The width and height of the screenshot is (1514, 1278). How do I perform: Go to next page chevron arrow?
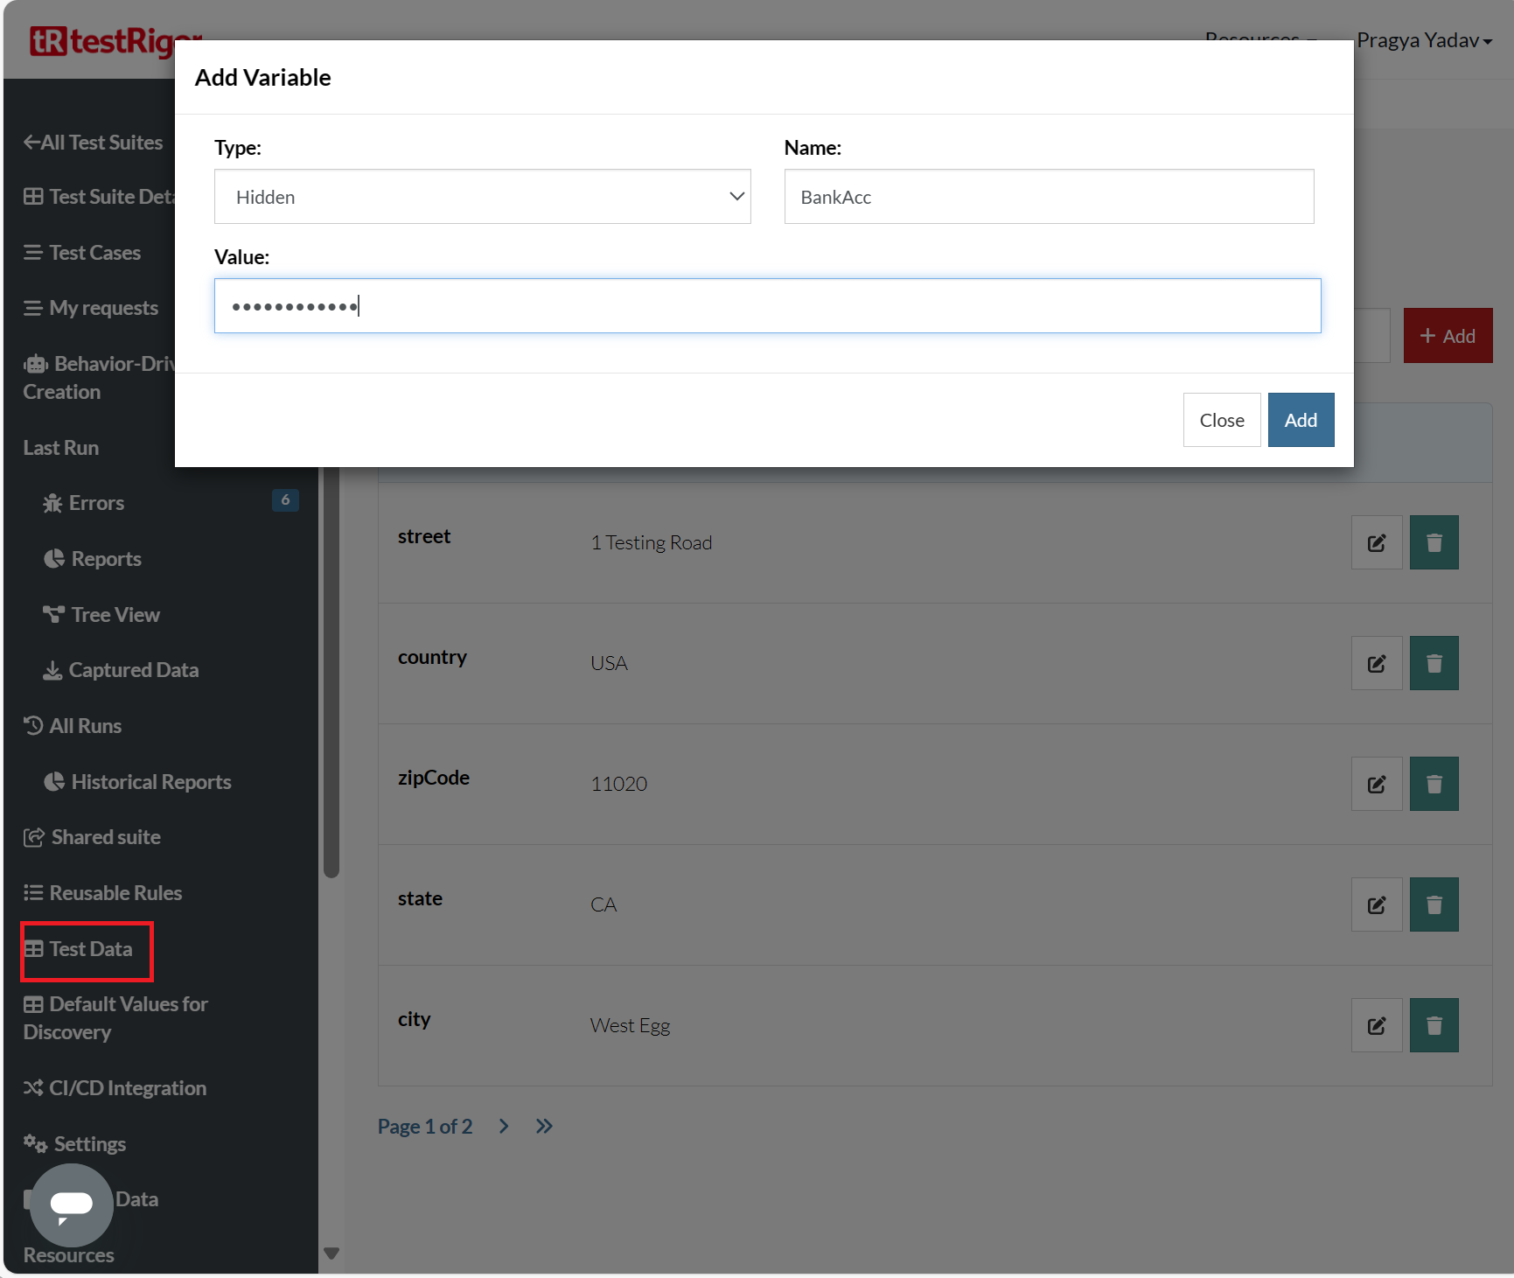click(504, 1126)
